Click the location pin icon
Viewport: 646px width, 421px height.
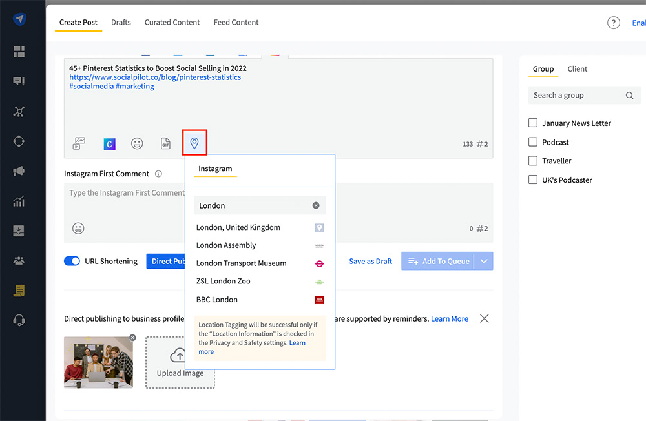(194, 143)
